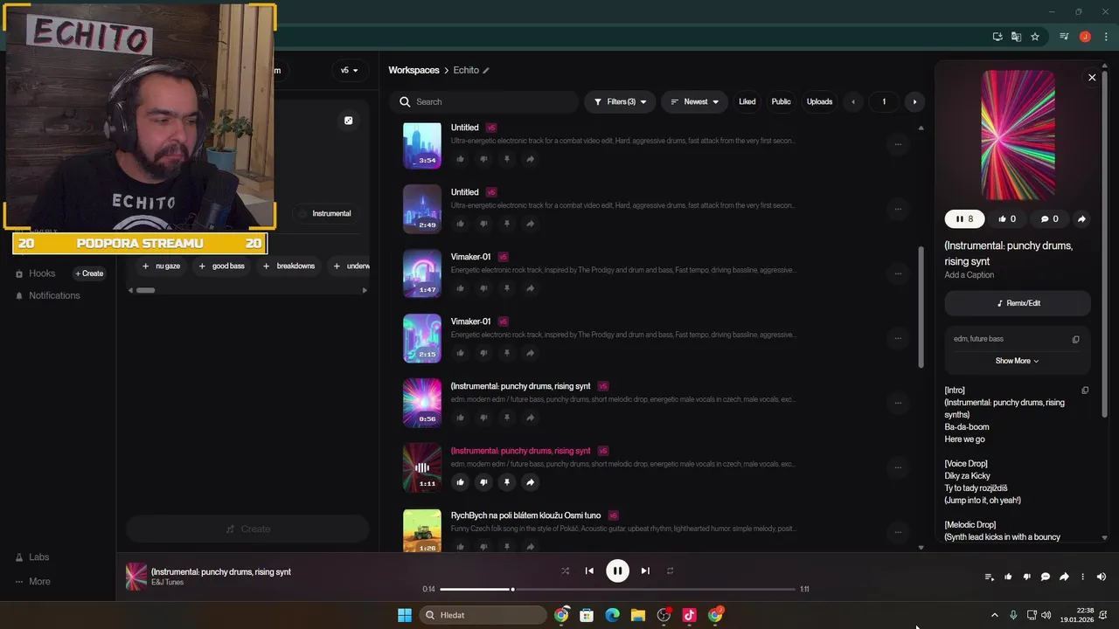Add the 'nu gaze' style tag

[x=161, y=266]
